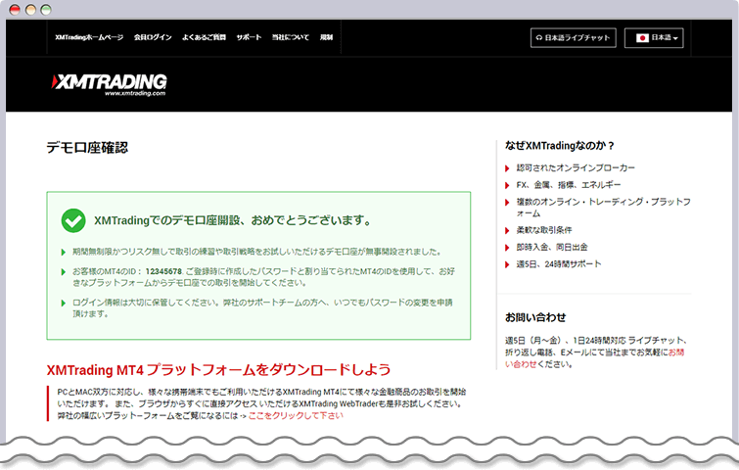
Task: Open the 日本語 language dropdown
Action: 654,38
